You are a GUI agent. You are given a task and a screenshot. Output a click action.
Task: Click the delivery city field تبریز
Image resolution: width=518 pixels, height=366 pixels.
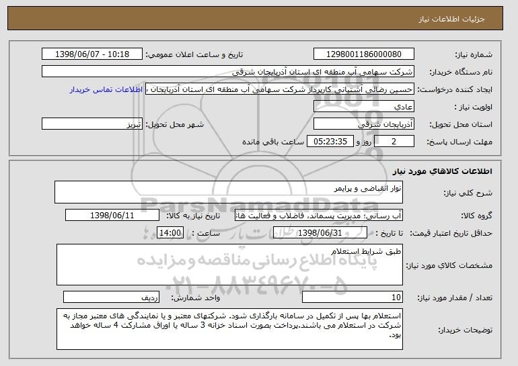point(92,124)
